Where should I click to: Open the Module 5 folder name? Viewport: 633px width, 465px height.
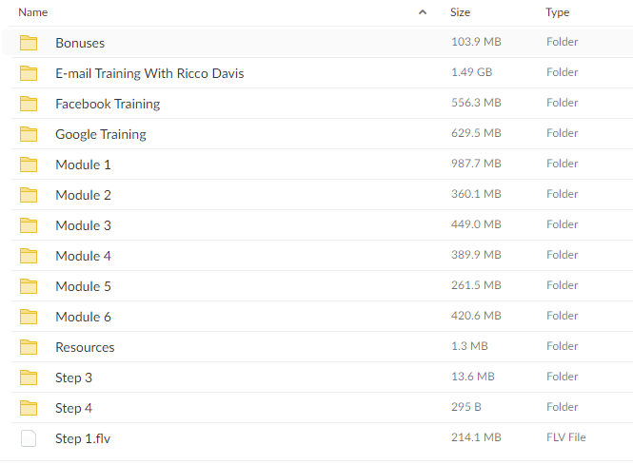click(x=83, y=286)
